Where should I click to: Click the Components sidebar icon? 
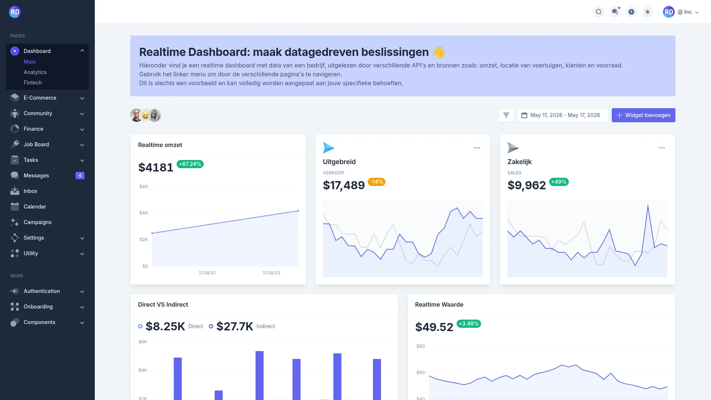click(15, 322)
